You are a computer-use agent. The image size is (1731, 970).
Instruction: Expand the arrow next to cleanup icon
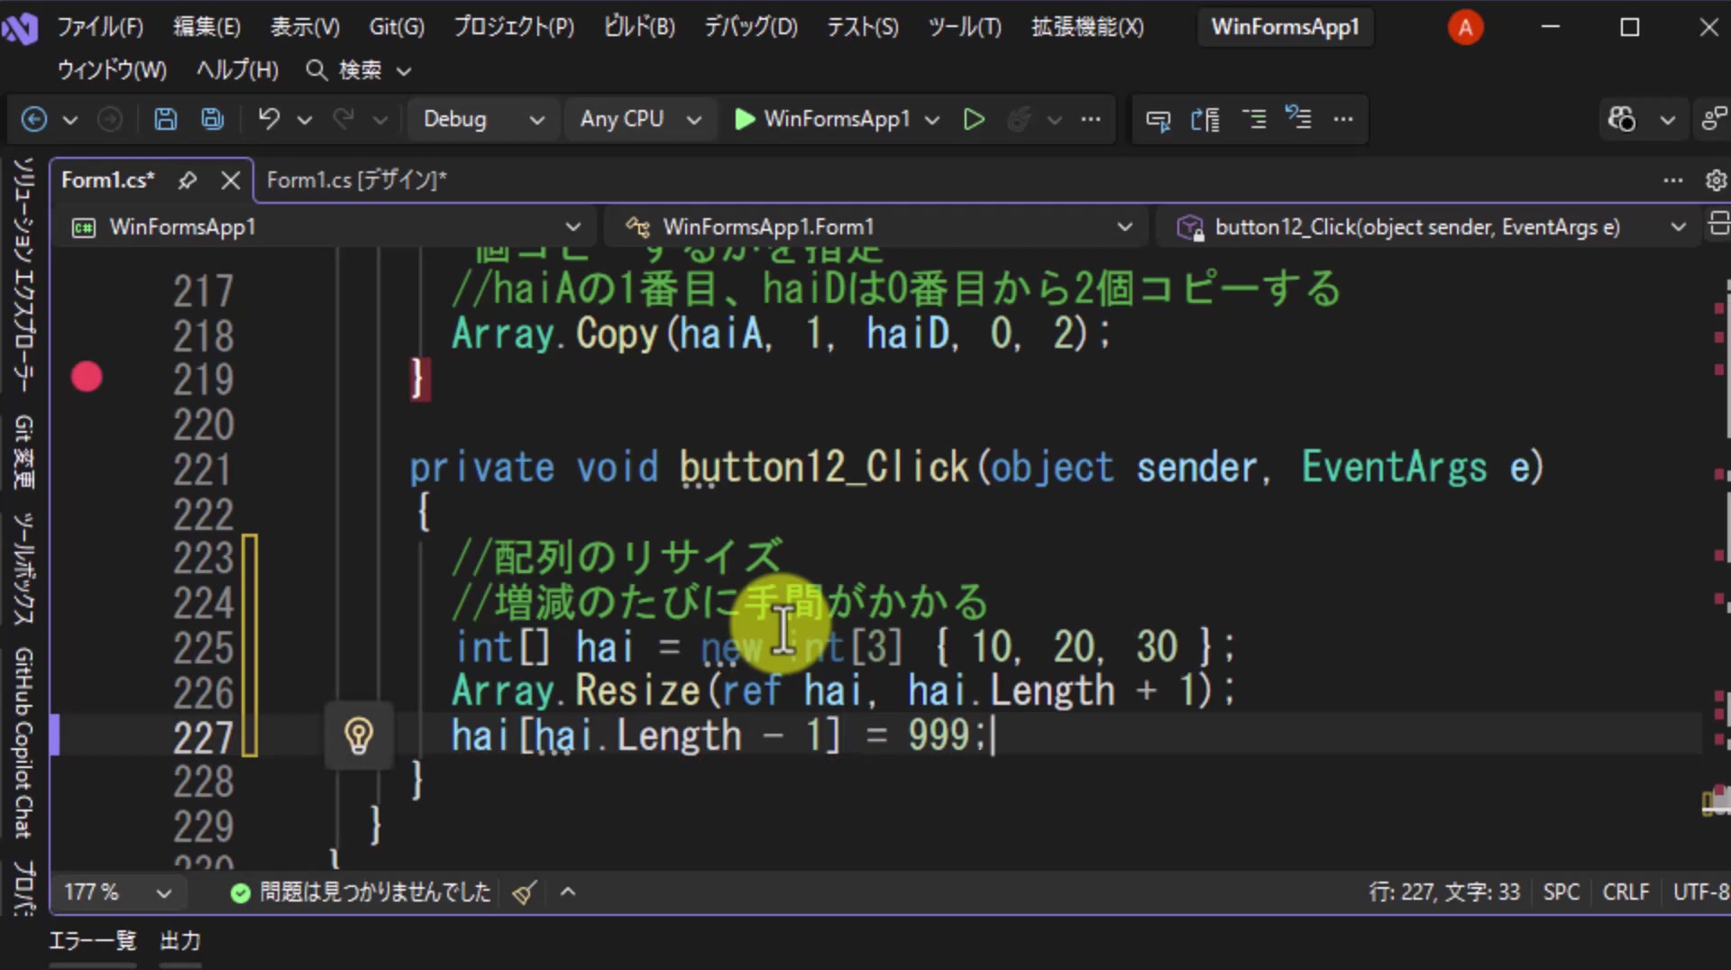coord(568,892)
